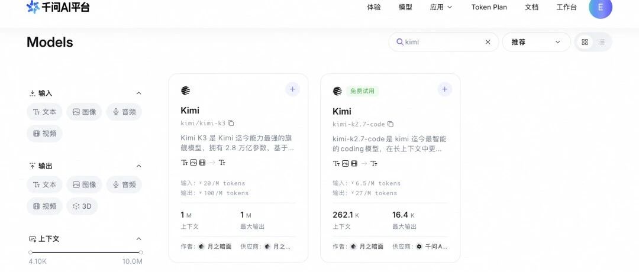Collapse the 输入 filter section
Screen dimensions: 639x272
(x=138, y=93)
